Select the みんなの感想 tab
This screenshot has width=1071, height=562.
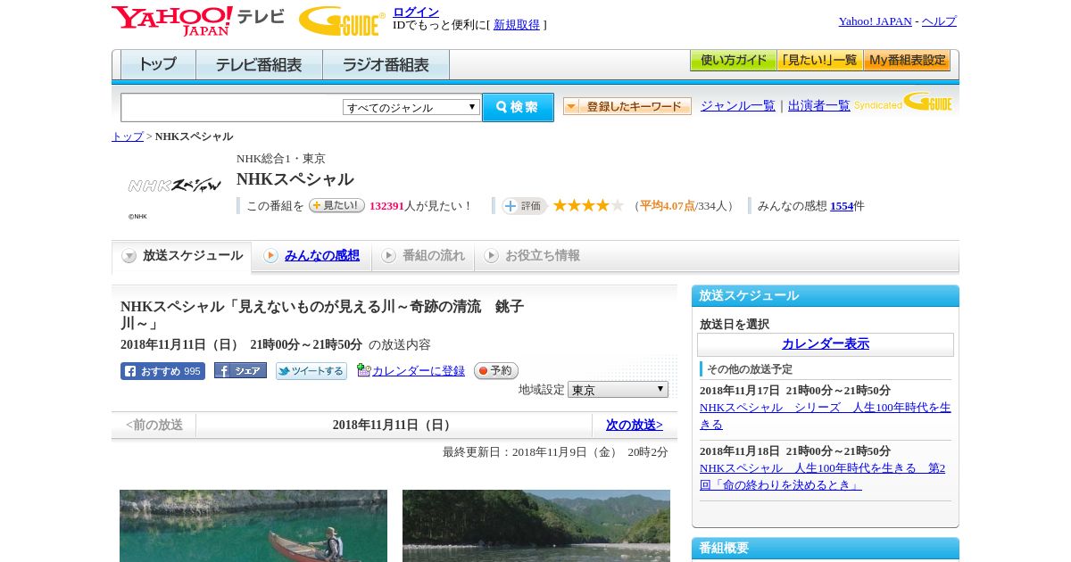[x=311, y=256]
